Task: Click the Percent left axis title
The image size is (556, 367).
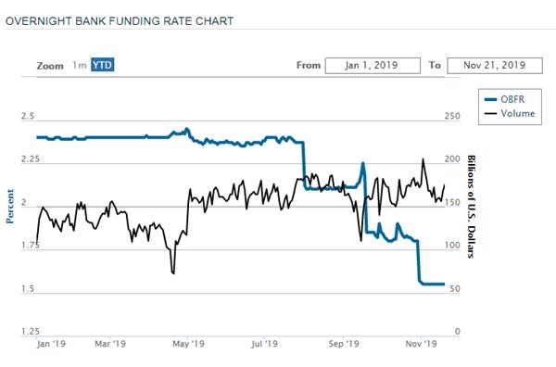Action: [10, 206]
